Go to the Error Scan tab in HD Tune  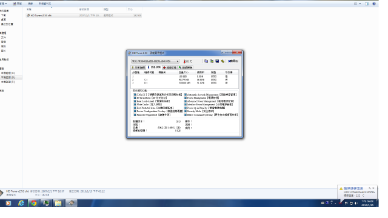tap(186, 67)
